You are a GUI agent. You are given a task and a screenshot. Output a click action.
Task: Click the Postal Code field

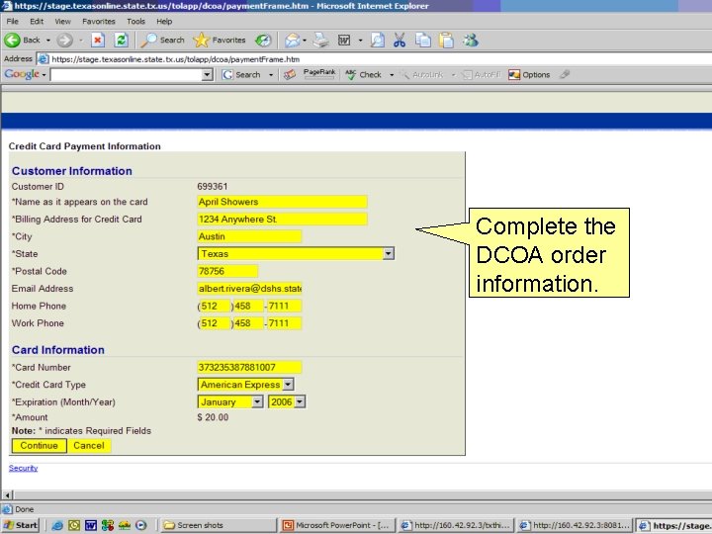tap(227, 271)
